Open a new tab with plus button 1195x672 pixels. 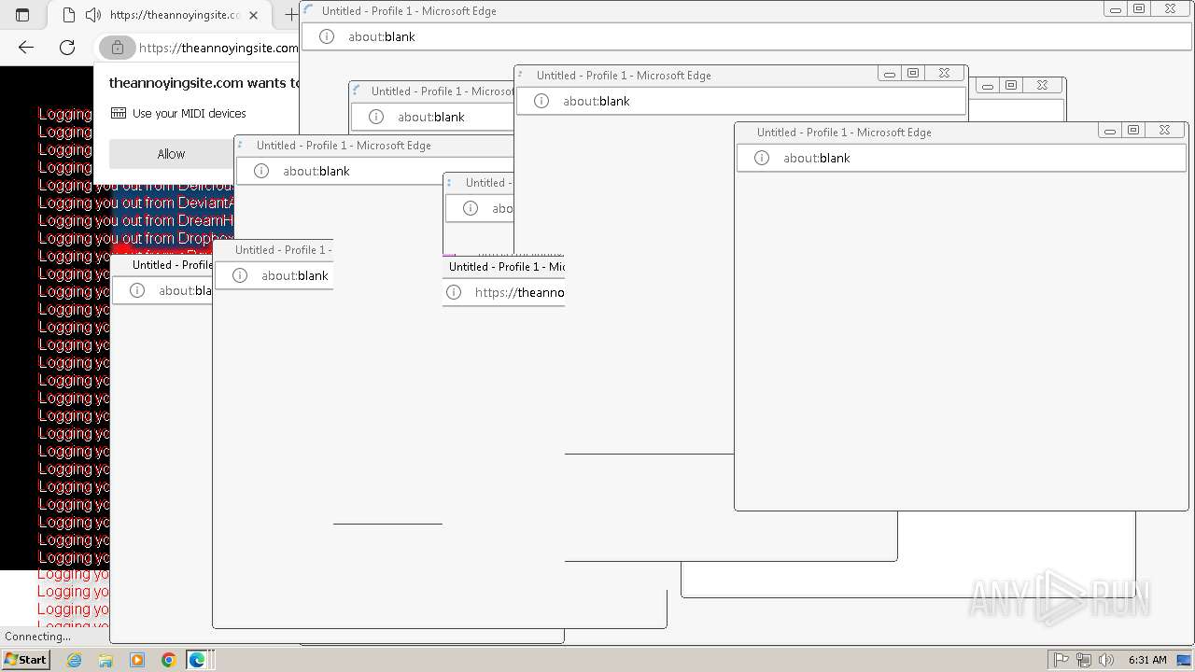point(290,15)
